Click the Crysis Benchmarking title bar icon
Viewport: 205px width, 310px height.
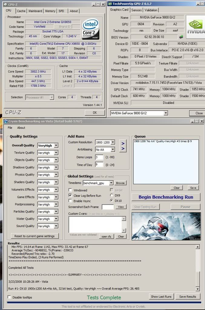pos(6,121)
